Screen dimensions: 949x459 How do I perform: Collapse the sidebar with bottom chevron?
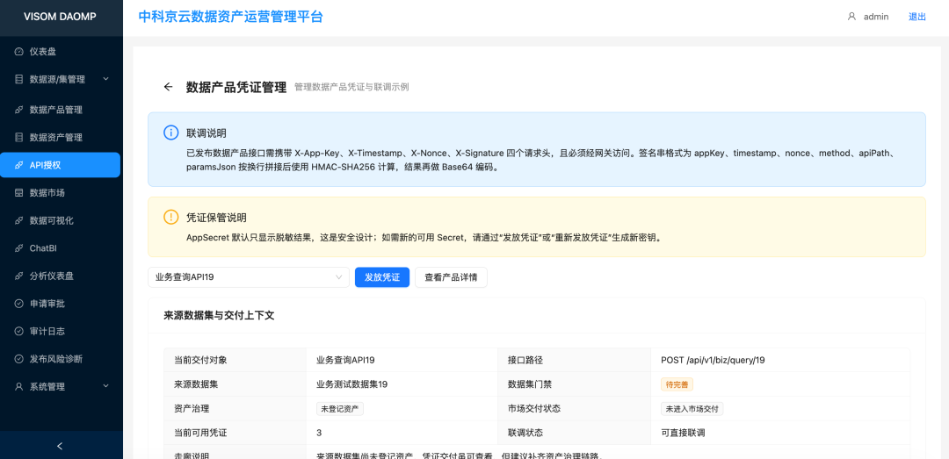point(60,447)
